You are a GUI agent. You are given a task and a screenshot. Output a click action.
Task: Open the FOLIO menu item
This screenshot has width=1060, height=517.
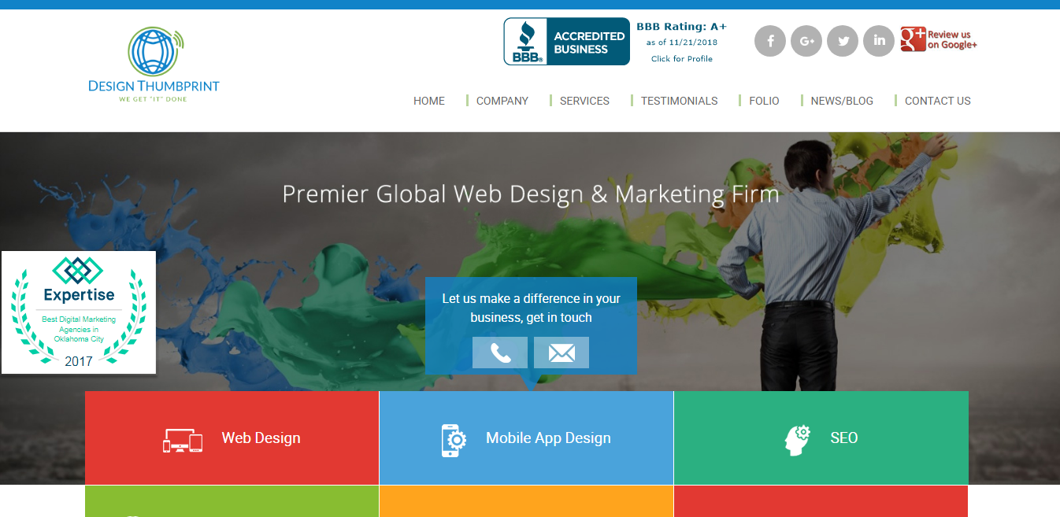(764, 101)
